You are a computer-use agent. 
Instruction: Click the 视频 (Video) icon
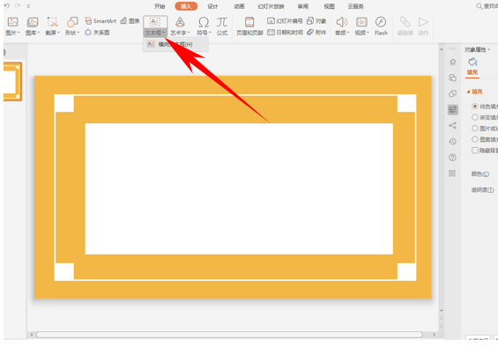coord(361,22)
